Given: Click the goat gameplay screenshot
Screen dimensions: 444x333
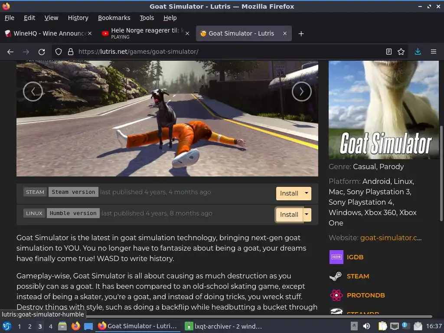Looking at the screenshot, I should pos(167,118).
